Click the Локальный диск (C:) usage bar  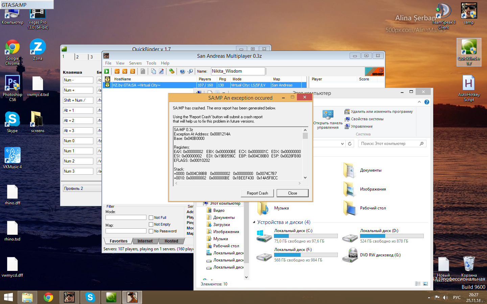tap(306, 236)
